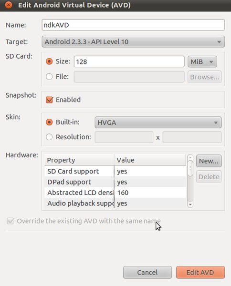Open the MiB size unit dropdown
The height and width of the screenshot is (286, 231).
pos(202,61)
